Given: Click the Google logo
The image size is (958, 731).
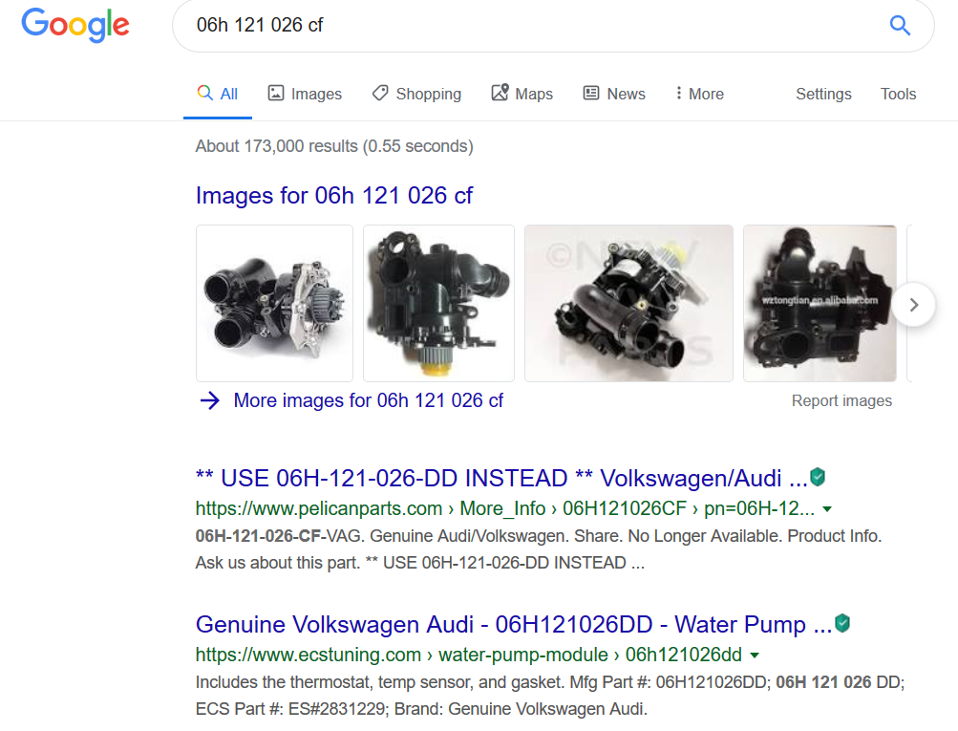Looking at the screenshot, I should click(75, 26).
